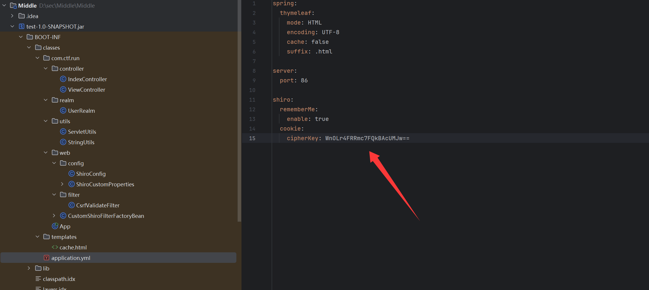This screenshot has width=649, height=290.
Task: Click the test-1.0-SNAPSHOT.jar archive icon
Action: pyautogui.click(x=21, y=27)
